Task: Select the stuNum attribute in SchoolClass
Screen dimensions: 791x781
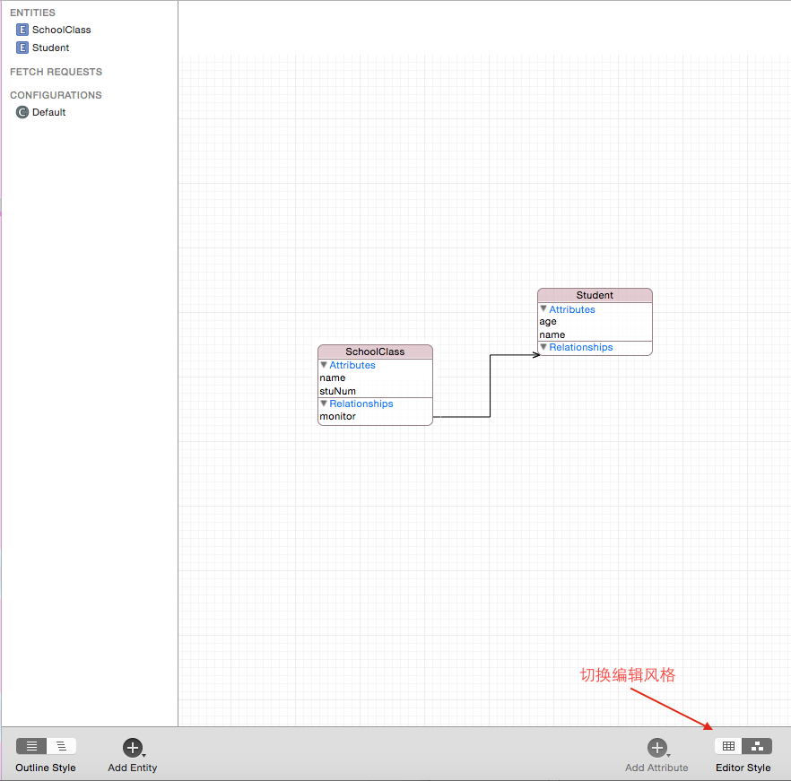Action: pos(375,391)
